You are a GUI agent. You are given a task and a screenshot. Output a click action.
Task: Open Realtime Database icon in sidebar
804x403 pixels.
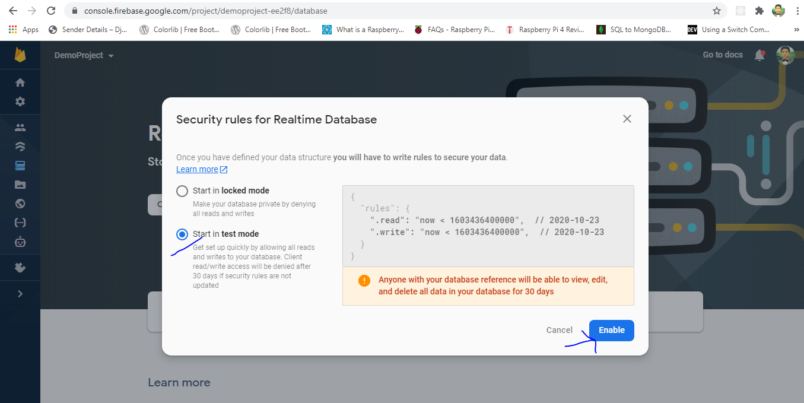(x=20, y=166)
